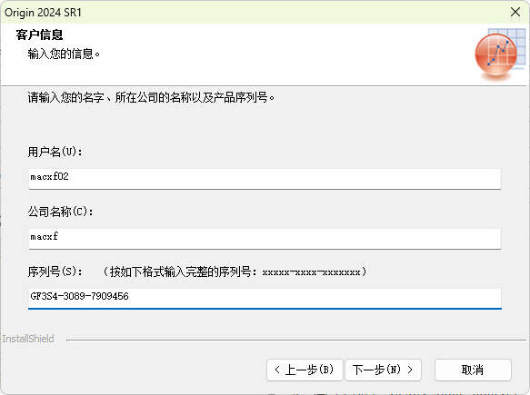Click the GF3S4-3089-7909456 serial text
Image resolution: width=530 pixels, height=395 pixels.
[x=79, y=296]
